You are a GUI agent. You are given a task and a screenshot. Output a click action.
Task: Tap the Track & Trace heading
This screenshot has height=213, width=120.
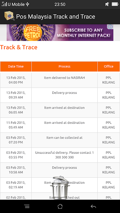19,47
